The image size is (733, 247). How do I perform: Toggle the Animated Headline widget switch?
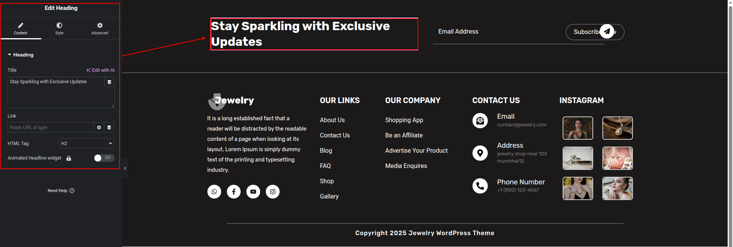click(104, 158)
